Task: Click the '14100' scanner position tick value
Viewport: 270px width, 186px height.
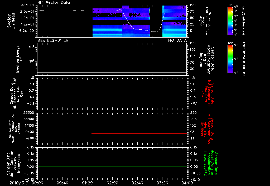Action: (x=29, y=125)
